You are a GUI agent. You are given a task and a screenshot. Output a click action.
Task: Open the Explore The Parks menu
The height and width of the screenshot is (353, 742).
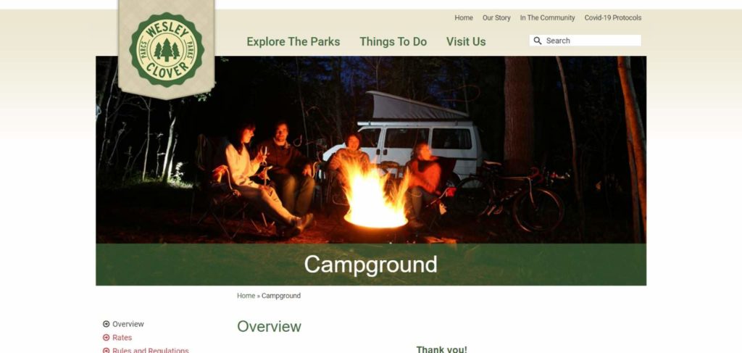[293, 41]
